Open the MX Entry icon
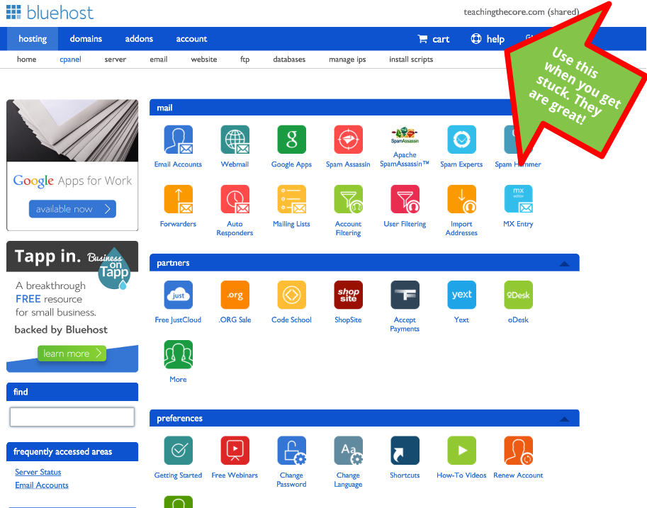Screen dimensions: 647x508 point(518,199)
